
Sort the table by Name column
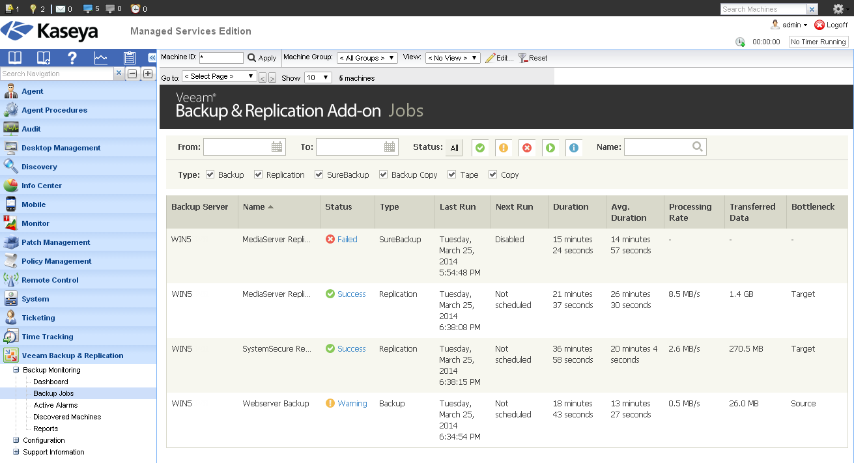(254, 207)
